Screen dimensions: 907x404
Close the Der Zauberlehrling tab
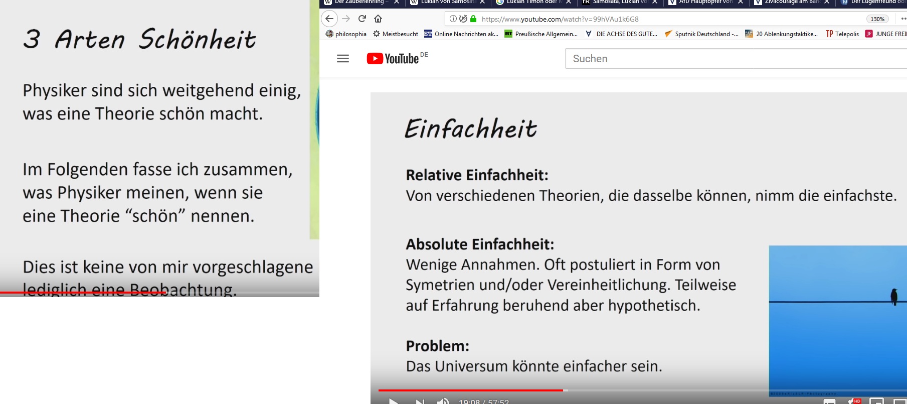coord(397,2)
